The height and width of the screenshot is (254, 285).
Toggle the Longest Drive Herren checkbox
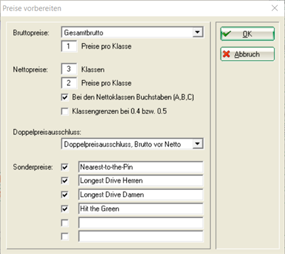pos(65,181)
